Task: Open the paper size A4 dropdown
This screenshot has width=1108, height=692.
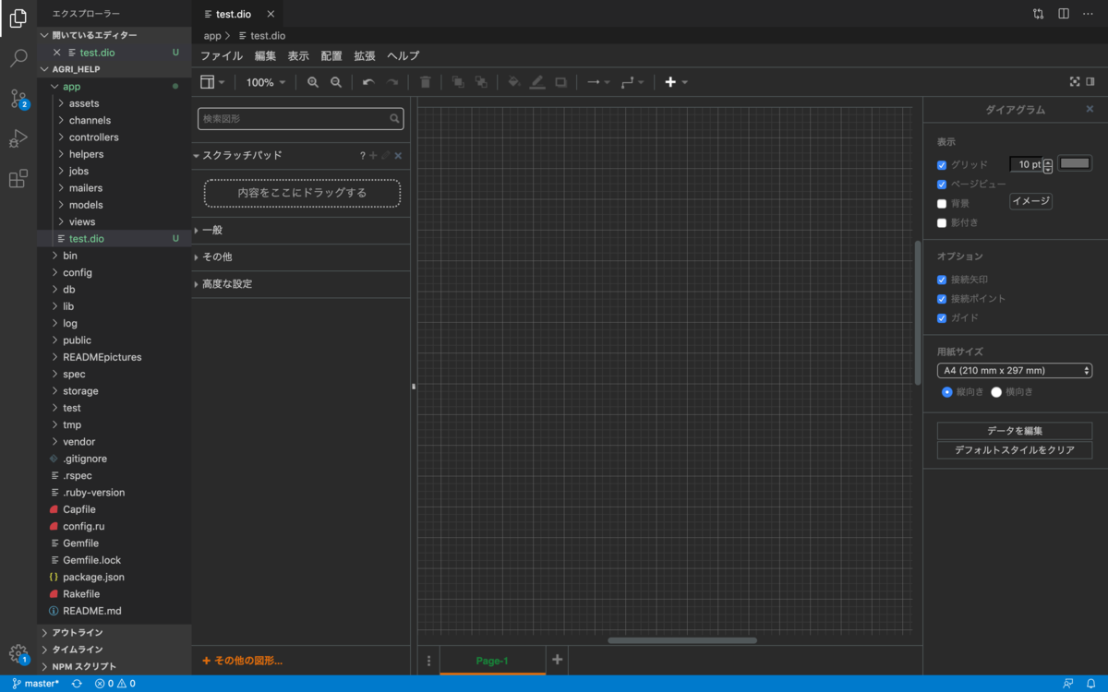Action: point(1015,371)
